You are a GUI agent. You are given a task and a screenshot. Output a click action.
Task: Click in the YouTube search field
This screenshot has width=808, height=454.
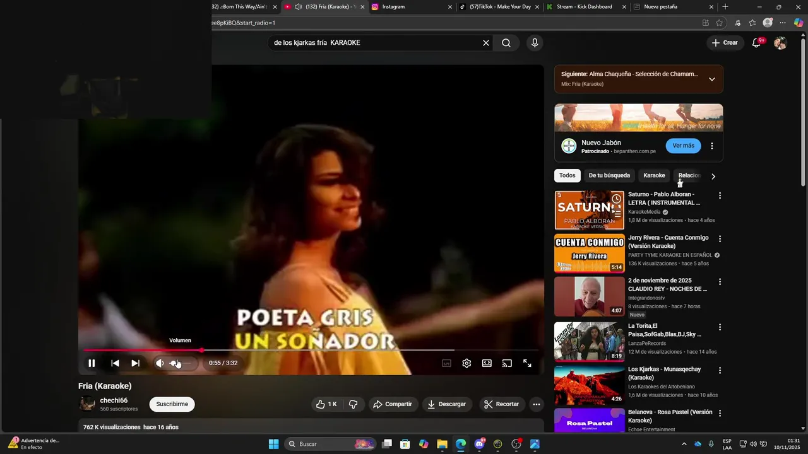click(375, 43)
